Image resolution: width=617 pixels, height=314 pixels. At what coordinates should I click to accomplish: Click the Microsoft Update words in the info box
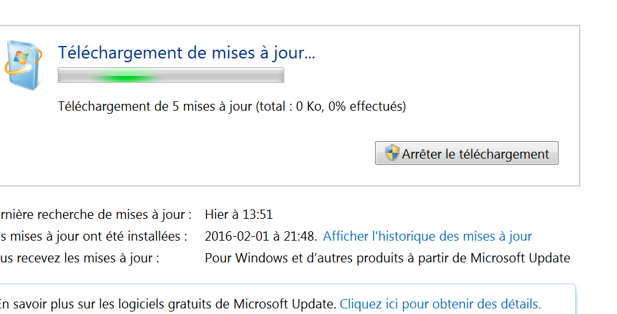point(285,304)
